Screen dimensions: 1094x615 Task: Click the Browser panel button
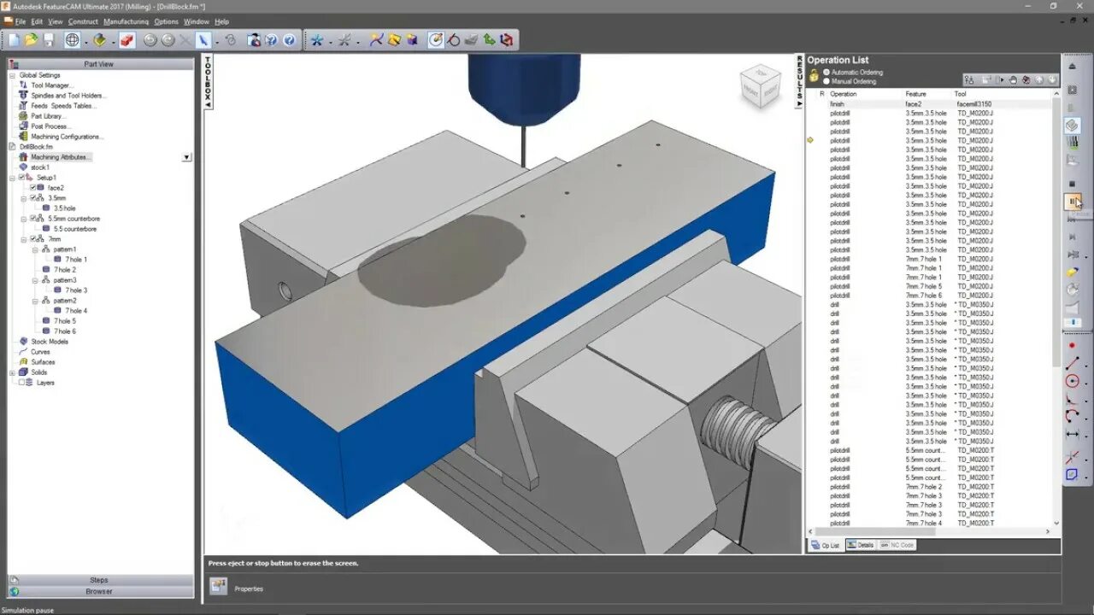pos(99,591)
